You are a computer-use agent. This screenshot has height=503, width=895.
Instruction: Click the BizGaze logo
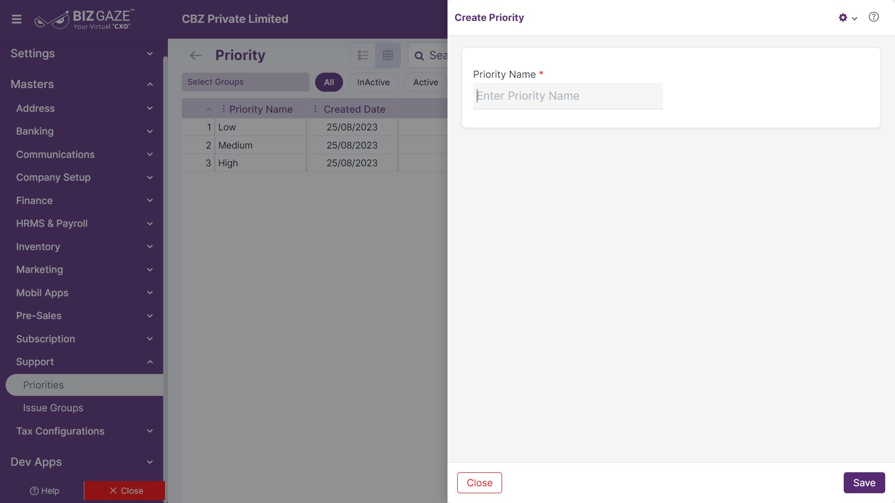pyautogui.click(x=84, y=19)
